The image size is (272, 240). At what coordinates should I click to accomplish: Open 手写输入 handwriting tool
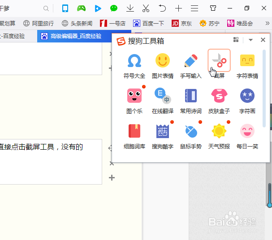[191, 66]
